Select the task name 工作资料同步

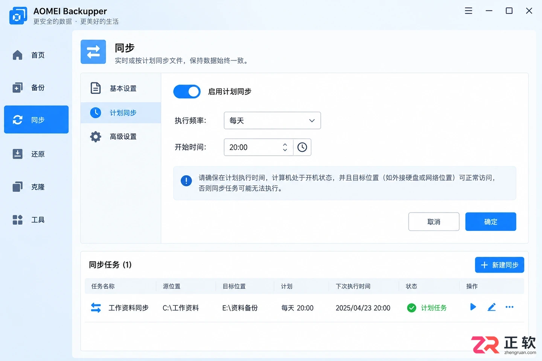click(128, 308)
